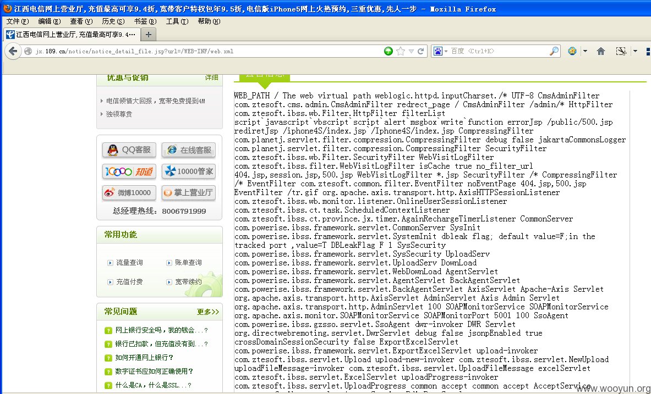Click the 总经理热线: 8006791999 text

[x=160, y=211]
